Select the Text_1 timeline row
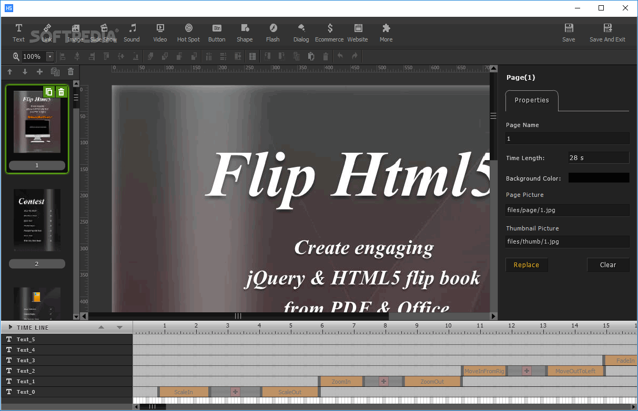638x411 pixels. [66, 381]
